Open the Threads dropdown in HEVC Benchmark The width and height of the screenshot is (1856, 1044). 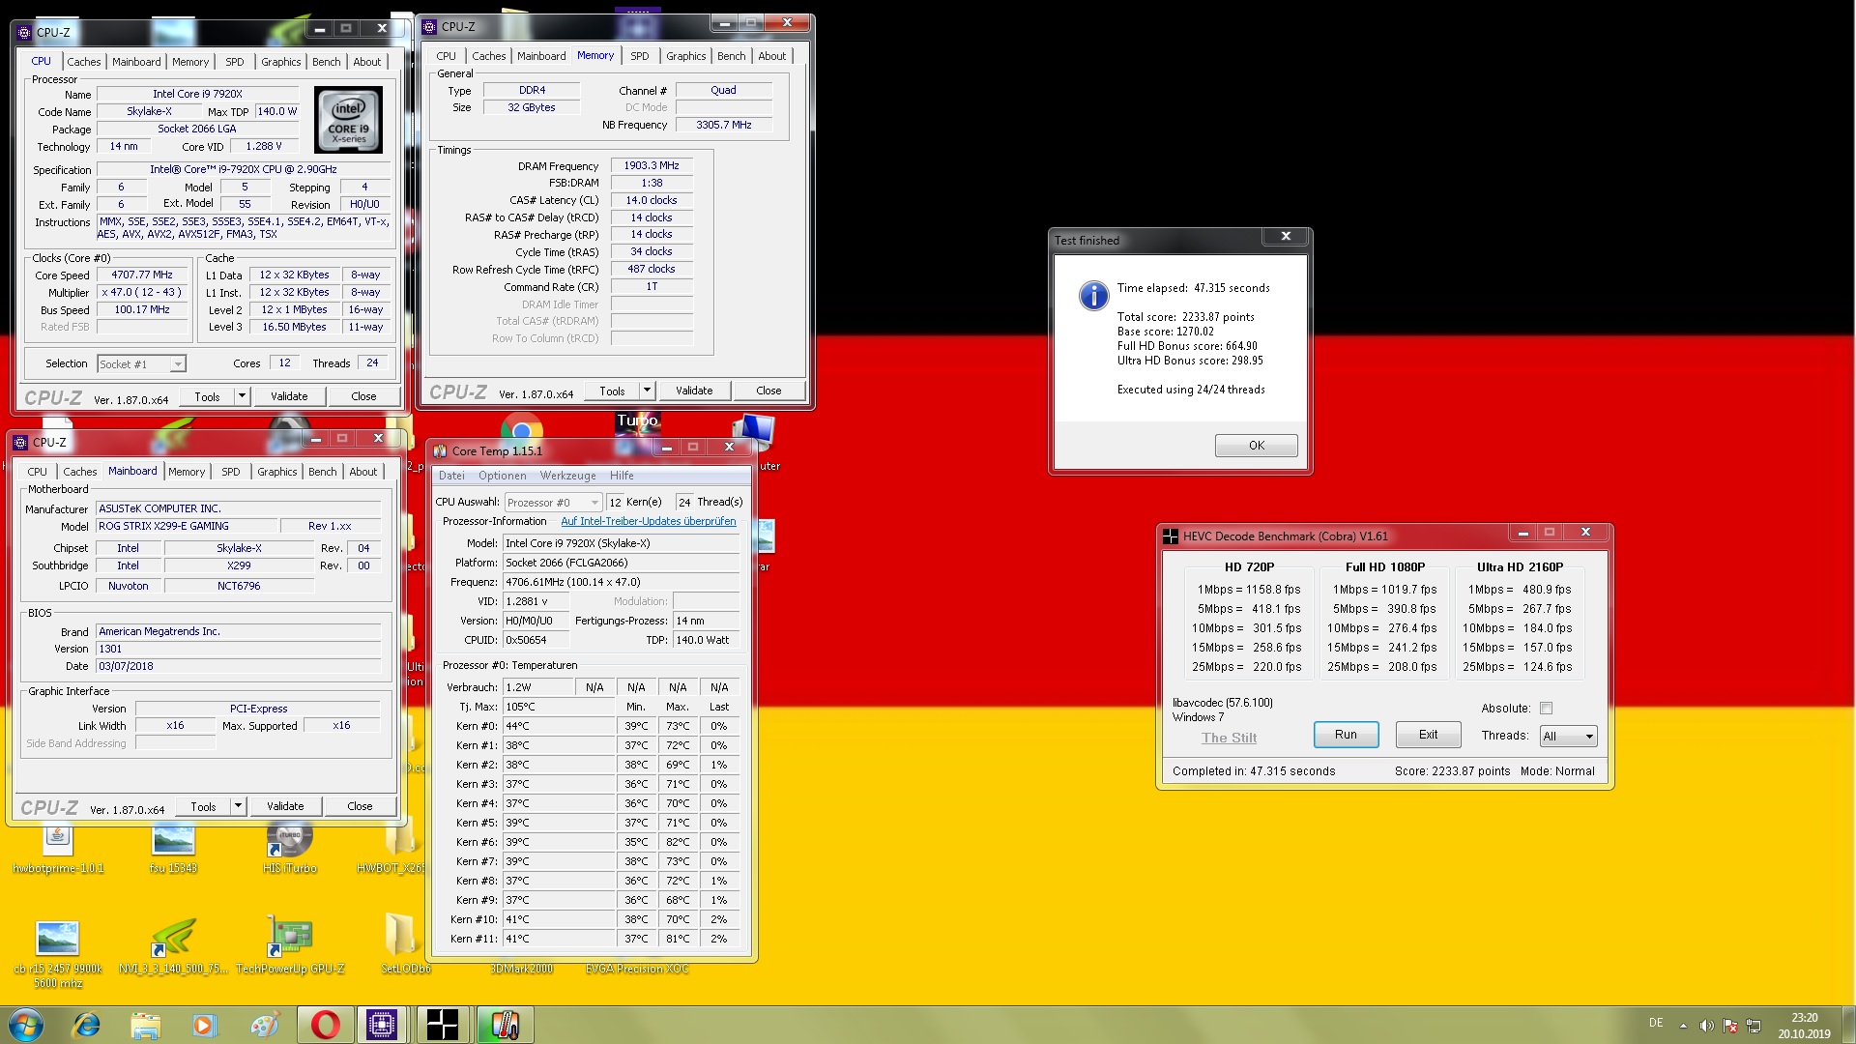pos(1568,737)
